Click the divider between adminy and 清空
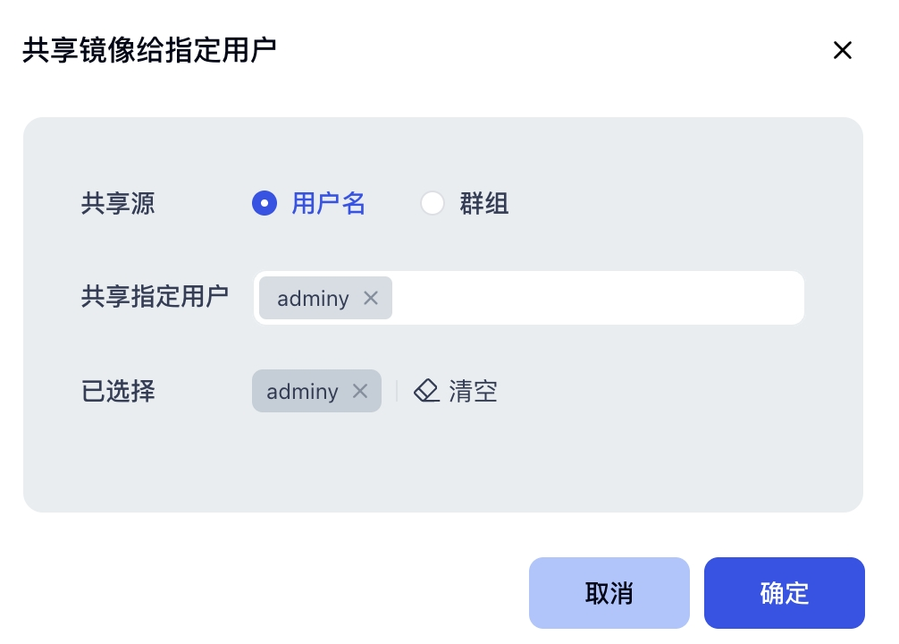Screen dimensions: 899x644 coord(397,391)
